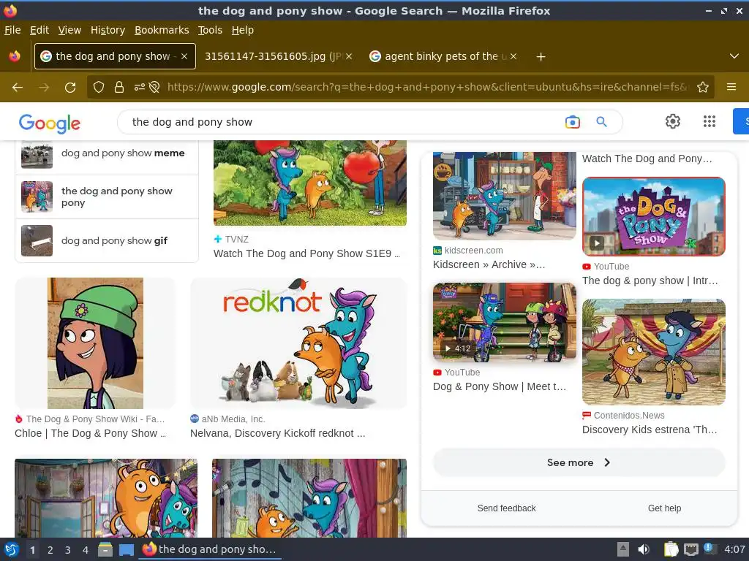Image resolution: width=749 pixels, height=561 pixels.
Task: Click the magnifier search icon in Google box
Action: 602,122
